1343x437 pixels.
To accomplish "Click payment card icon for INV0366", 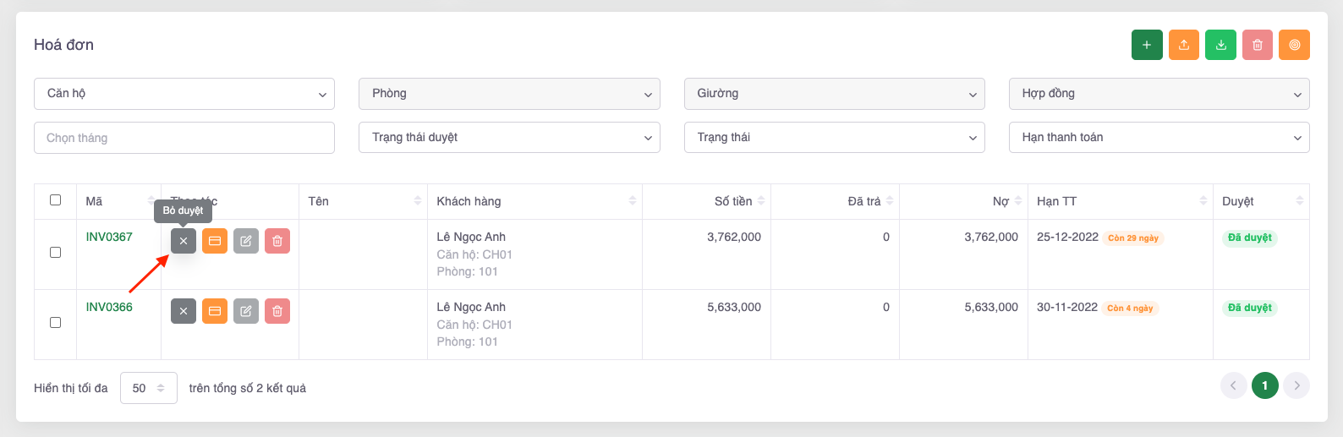I will (215, 311).
